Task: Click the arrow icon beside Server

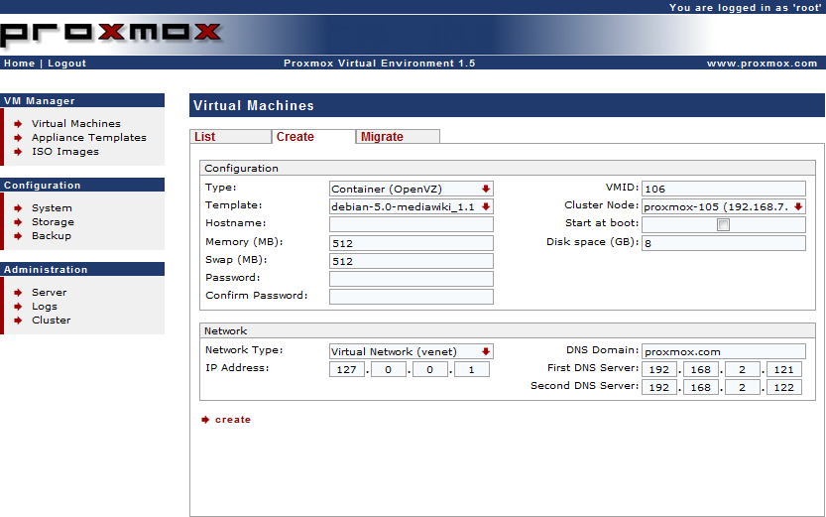Action: tap(19, 293)
